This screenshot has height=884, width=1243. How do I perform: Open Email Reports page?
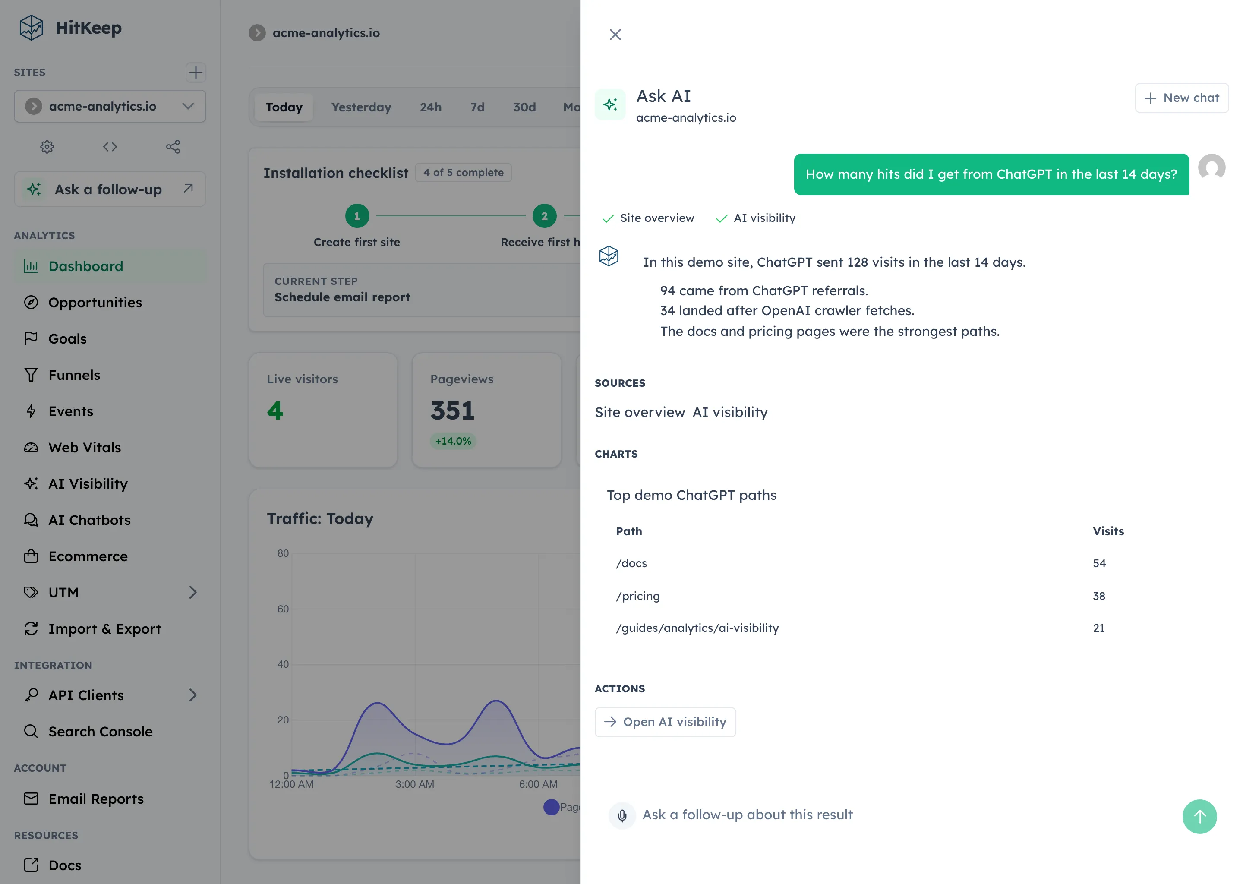coord(110,799)
